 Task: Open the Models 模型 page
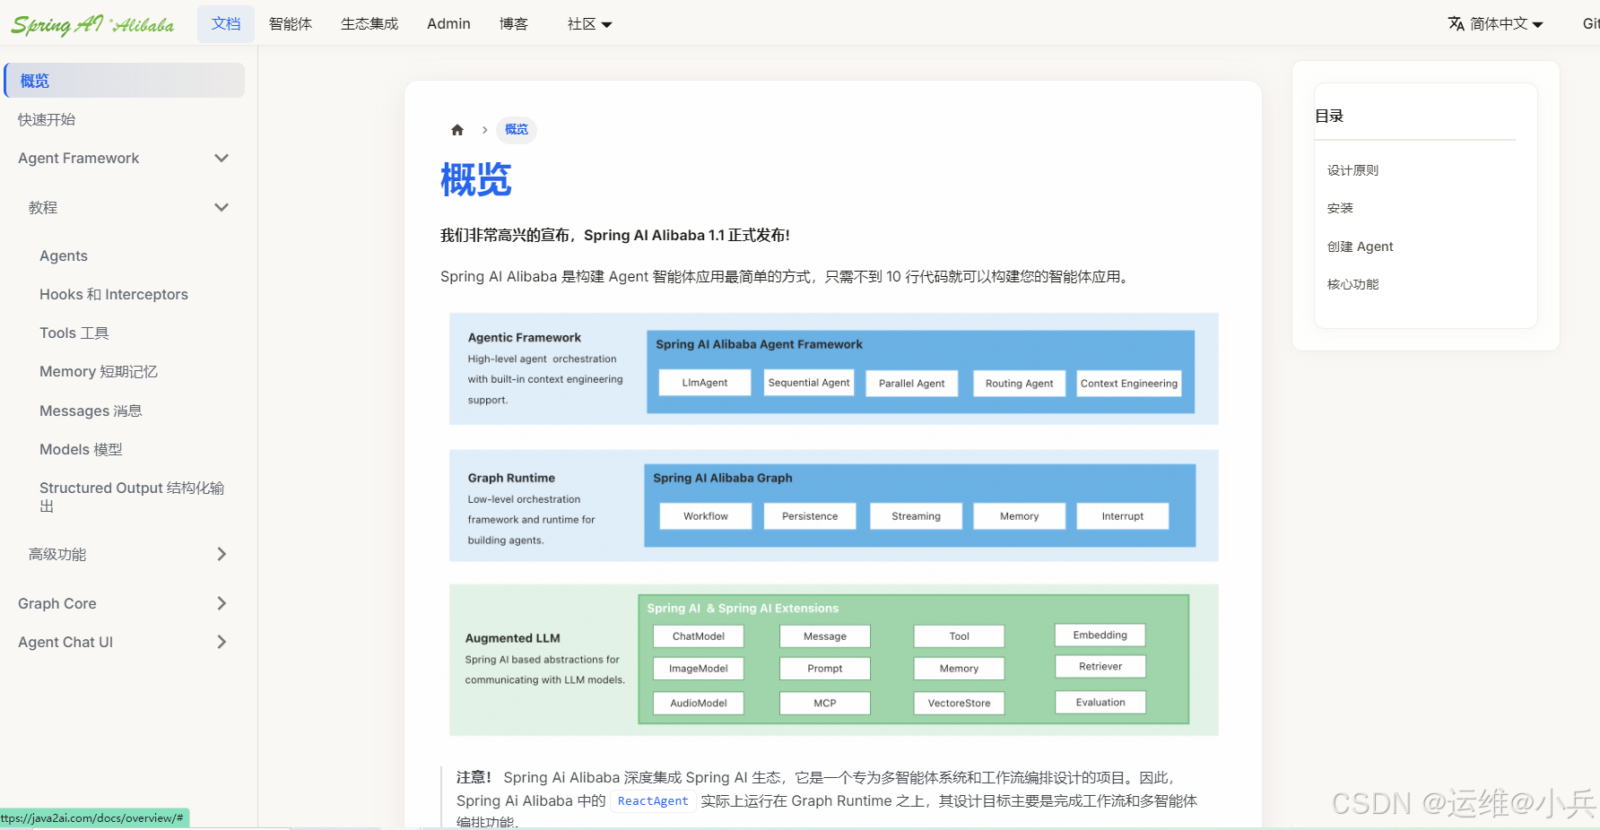click(81, 450)
